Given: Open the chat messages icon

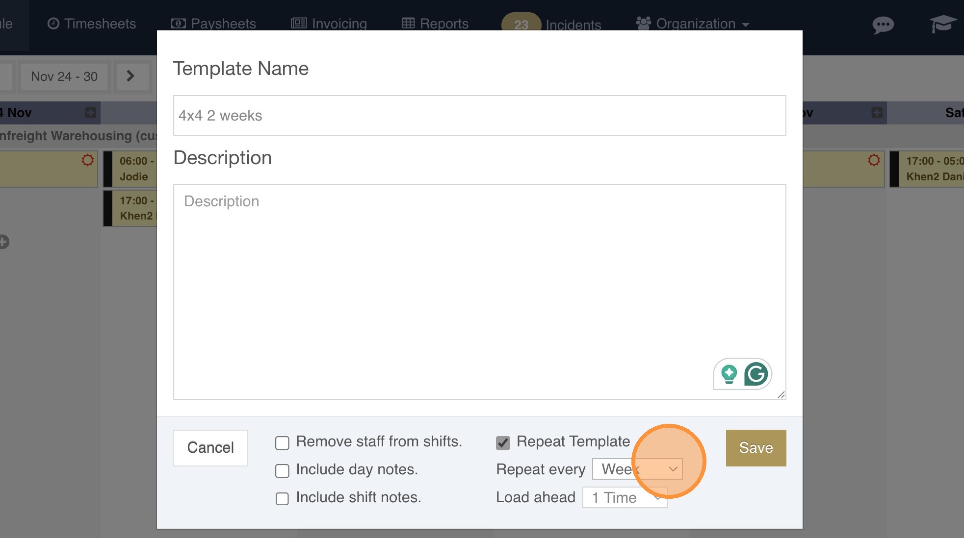Looking at the screenshot, I should (x=883, y=24).
